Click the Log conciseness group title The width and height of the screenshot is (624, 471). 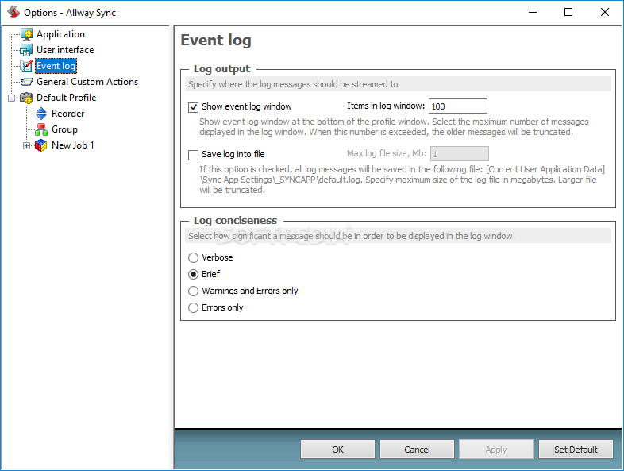click(x=235, y=221)
